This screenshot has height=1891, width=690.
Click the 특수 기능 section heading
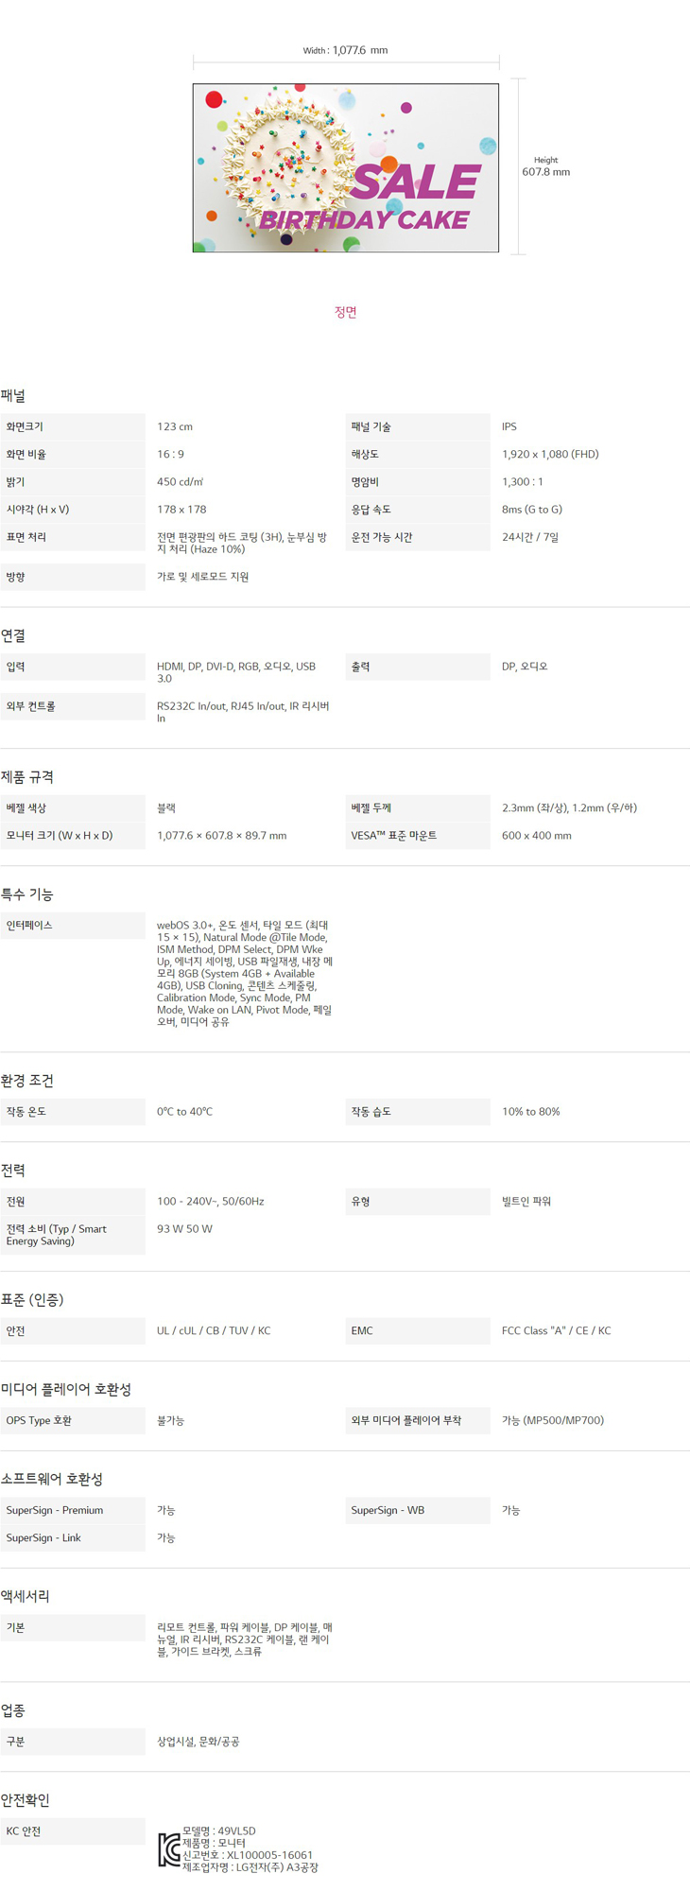click(x=27, y=894)
